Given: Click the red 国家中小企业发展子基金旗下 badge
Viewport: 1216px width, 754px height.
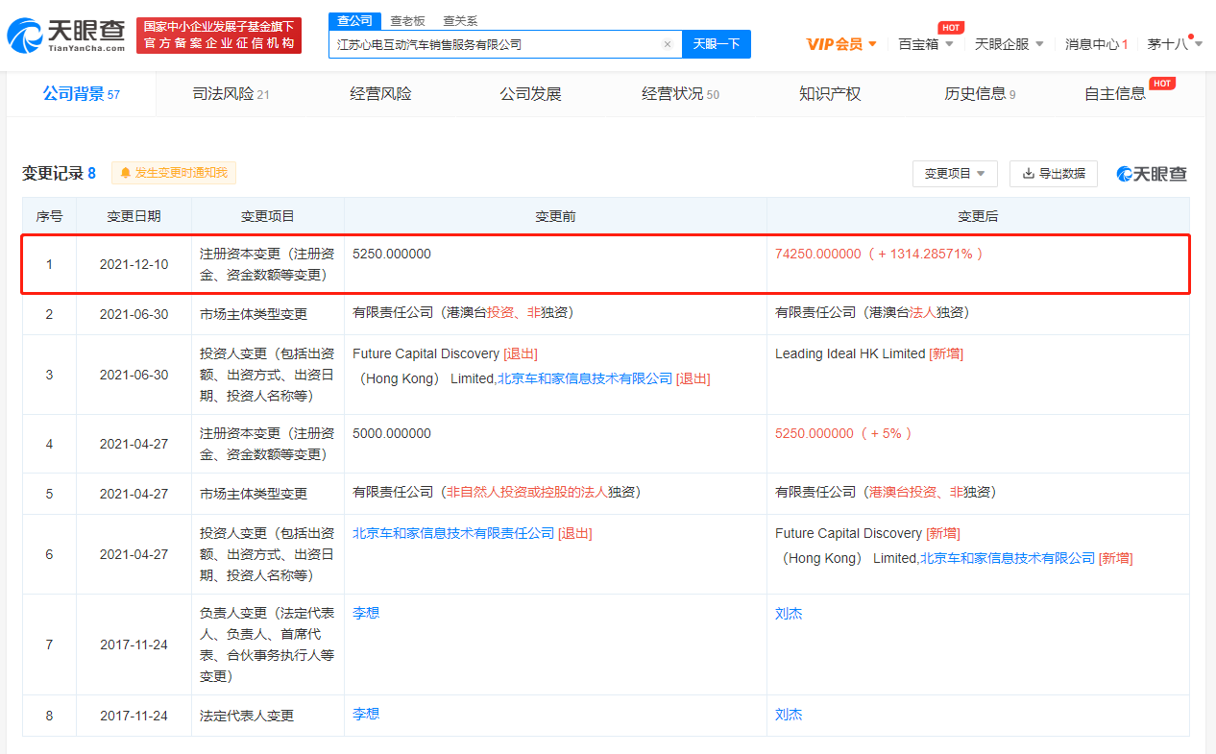Looking at the screenshot, I should [x=218, y=35].
